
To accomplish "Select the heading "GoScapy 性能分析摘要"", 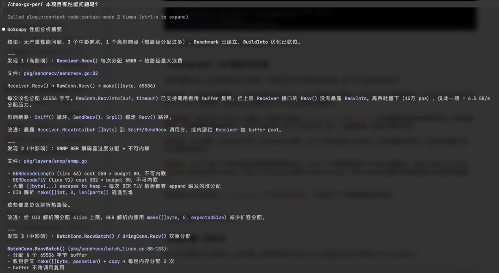I will pos(35,29).
